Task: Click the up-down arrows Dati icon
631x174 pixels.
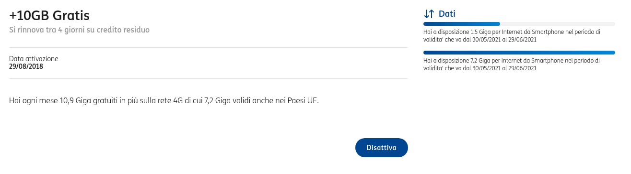Action: pos(429,14)
